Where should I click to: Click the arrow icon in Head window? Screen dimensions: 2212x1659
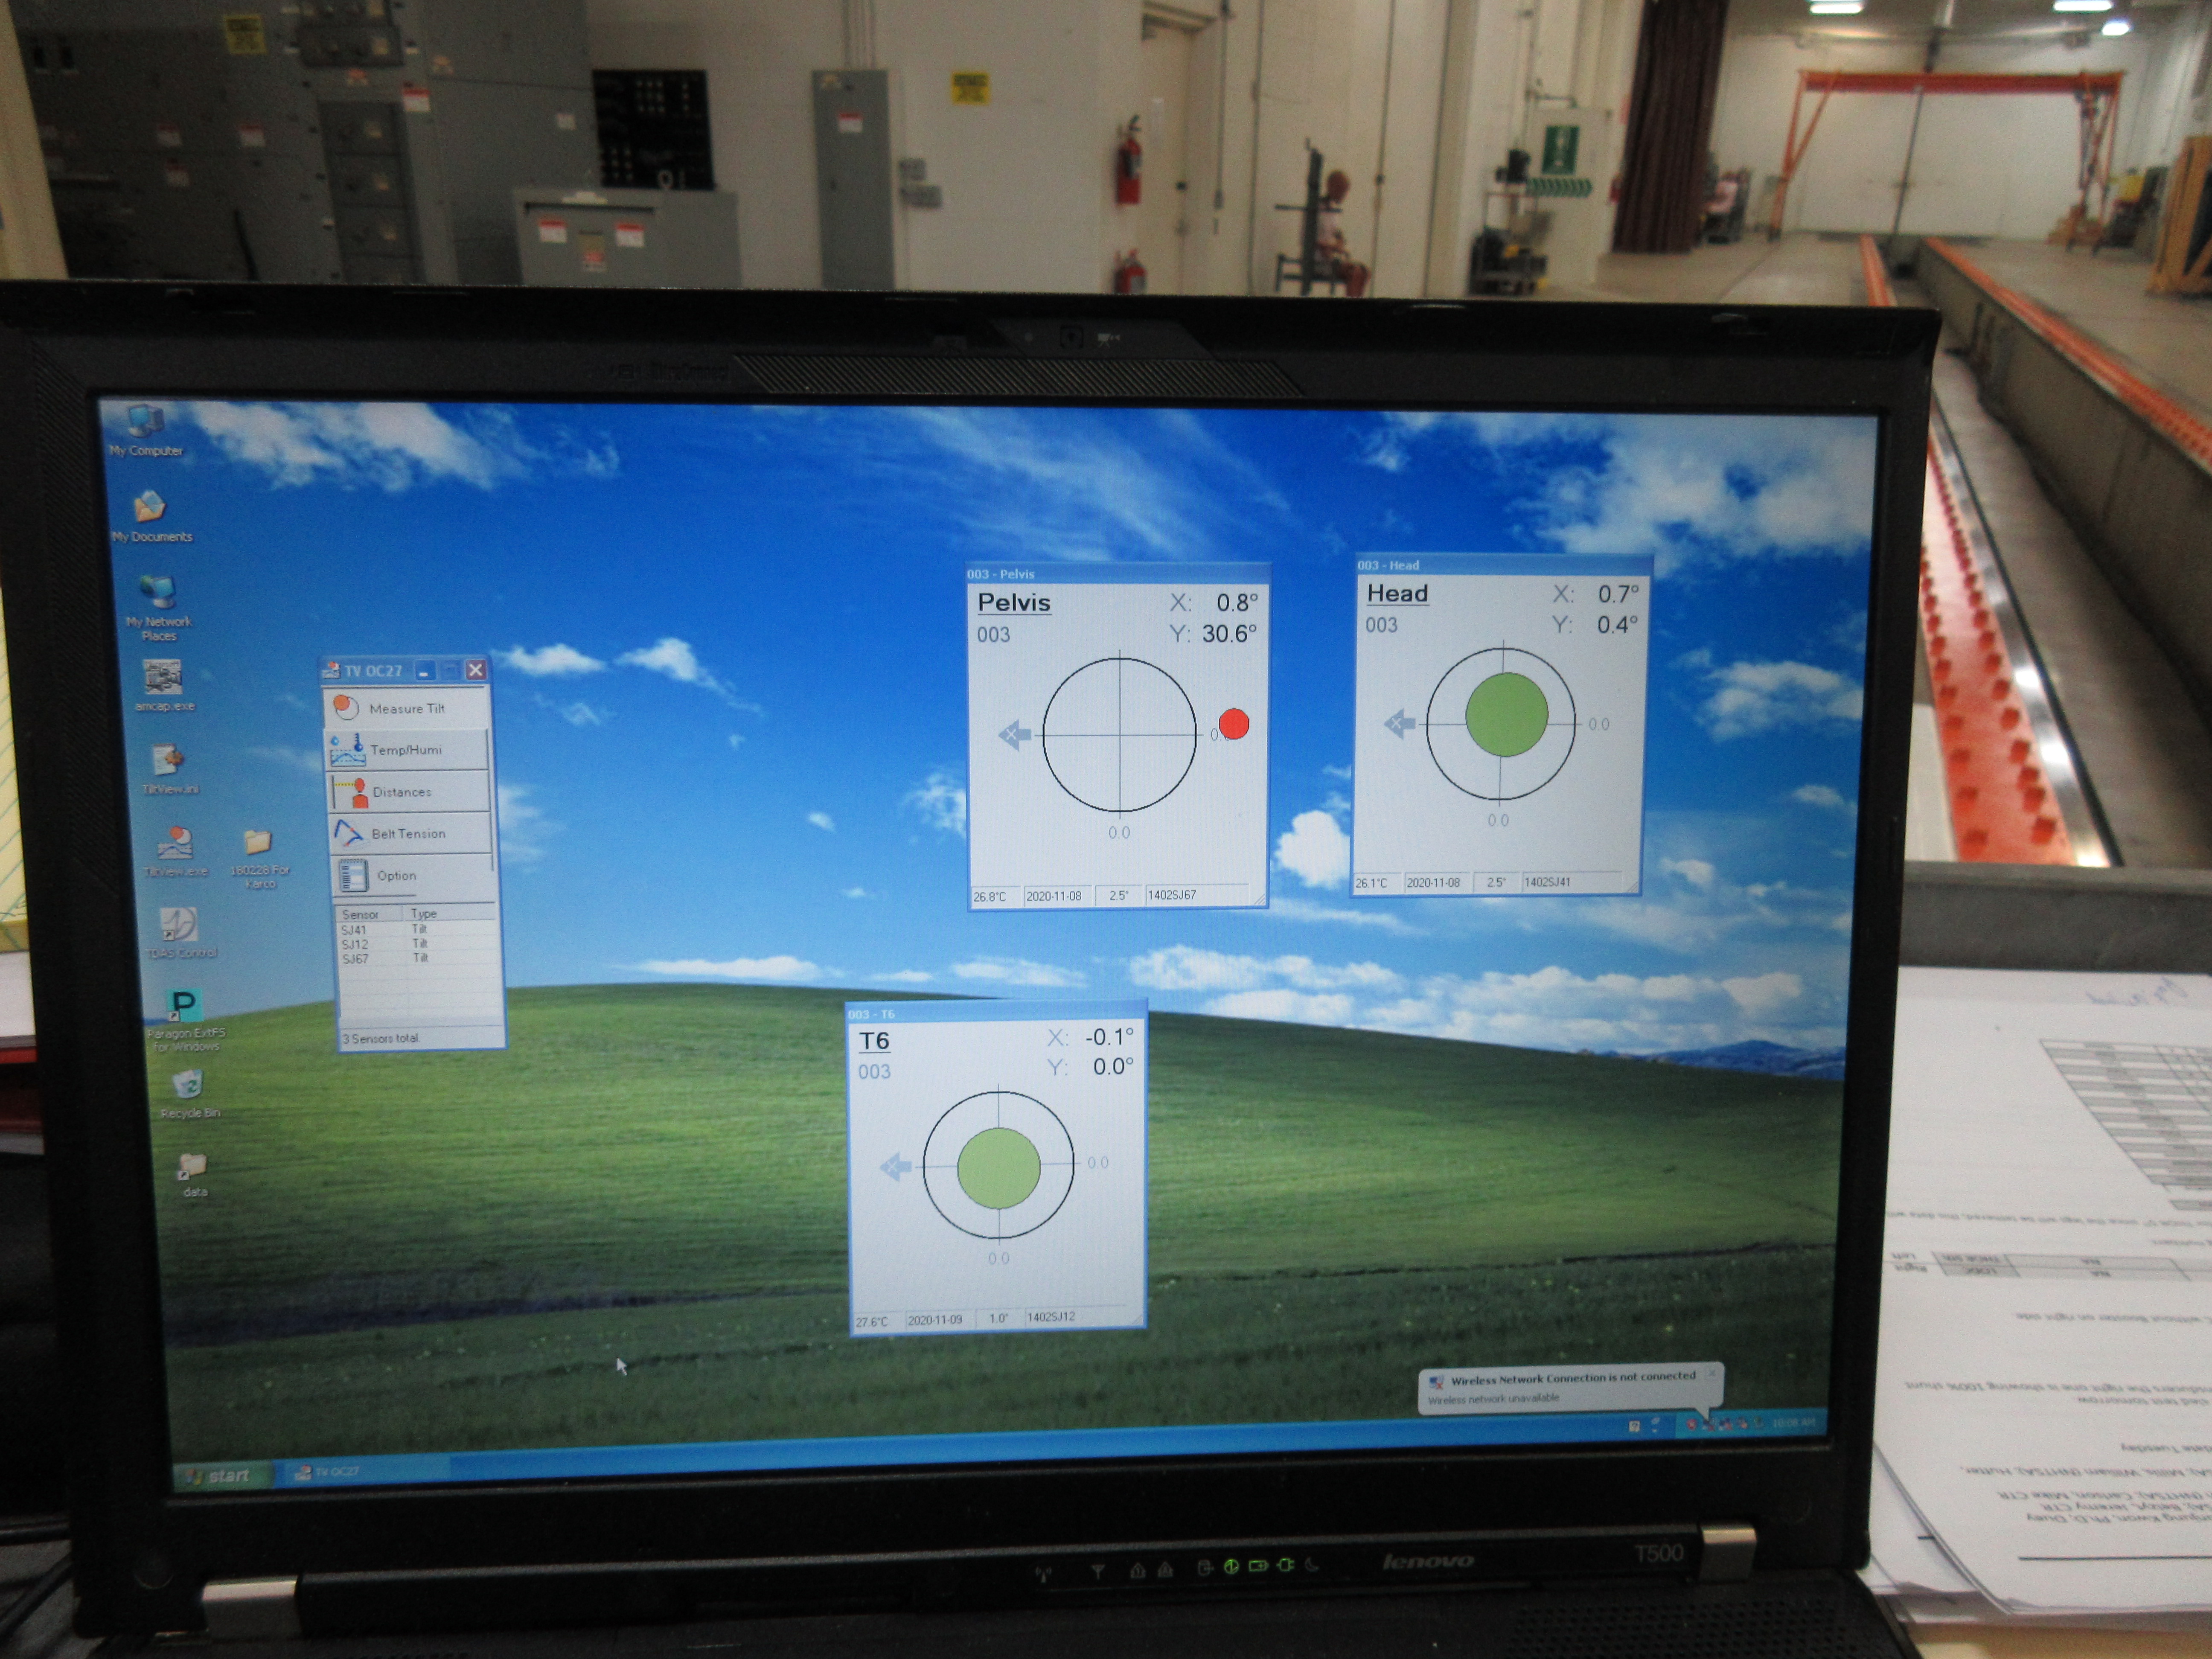[1399, 723]
